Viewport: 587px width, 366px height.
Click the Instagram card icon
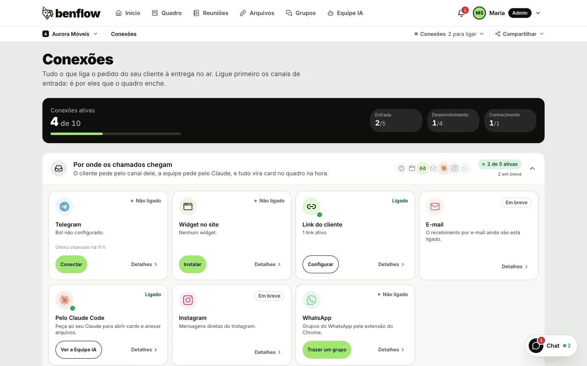(188, 300)
